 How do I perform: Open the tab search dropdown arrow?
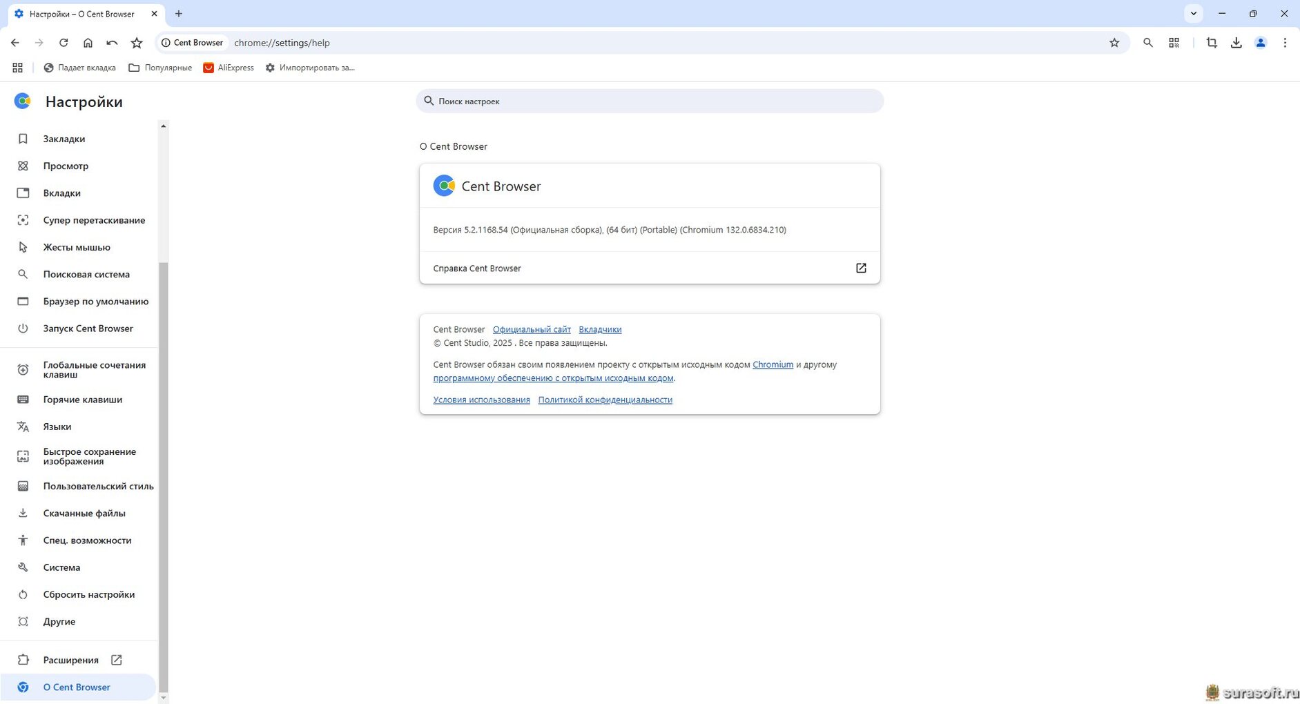pyautogui.click(x=1194, y=13)
